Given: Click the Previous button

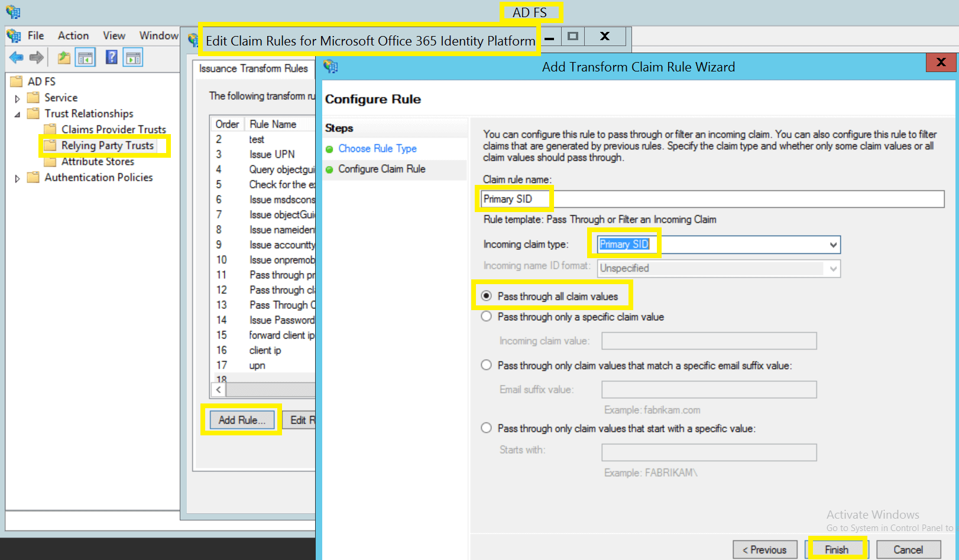Looking at the screenshot, I should point(764,550).
